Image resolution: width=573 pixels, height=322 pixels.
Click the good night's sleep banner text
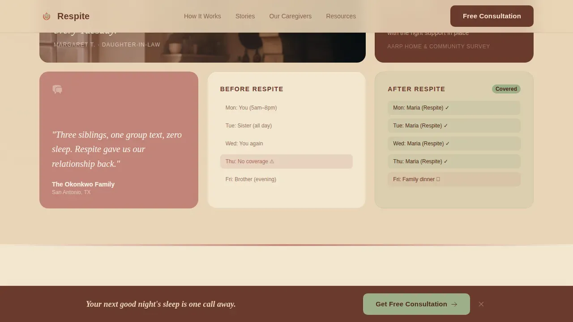coord(161,304)
